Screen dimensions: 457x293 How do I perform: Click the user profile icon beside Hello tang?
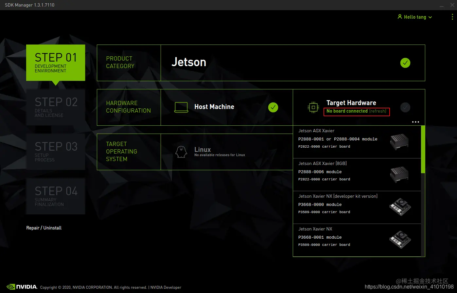pyautogui.click(x=400, y=17)
